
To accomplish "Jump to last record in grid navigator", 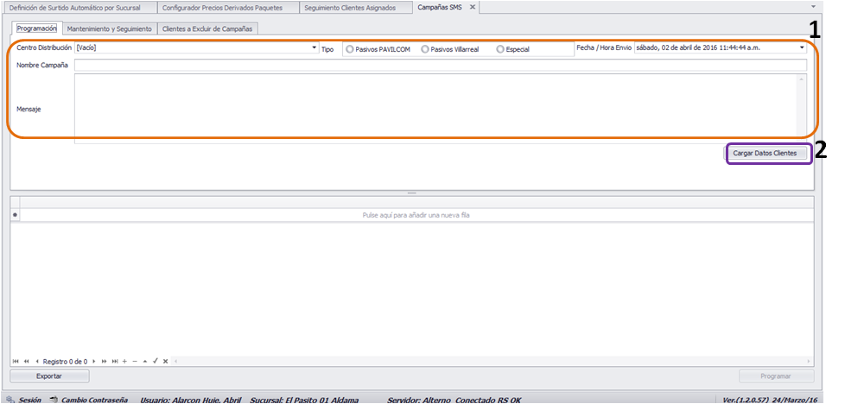I will (115, 362).
